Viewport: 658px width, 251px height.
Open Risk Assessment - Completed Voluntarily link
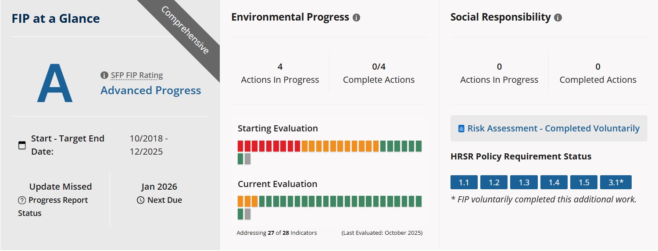coord(553,128)
